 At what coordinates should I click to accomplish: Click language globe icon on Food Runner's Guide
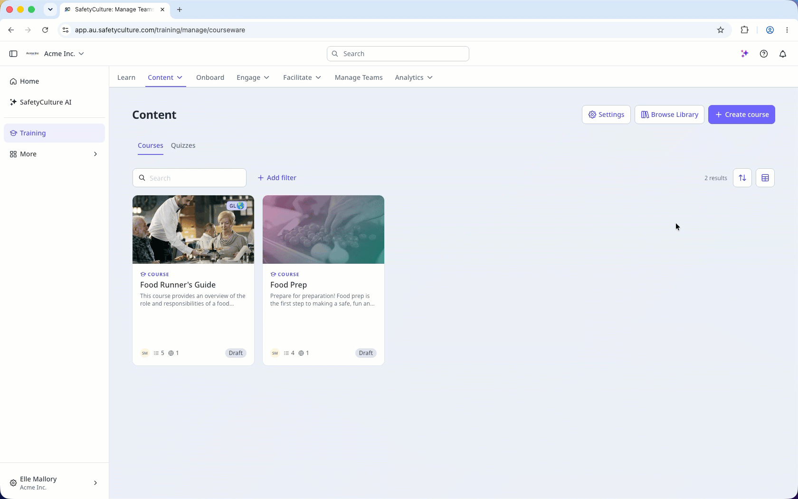tap(171, 353)
